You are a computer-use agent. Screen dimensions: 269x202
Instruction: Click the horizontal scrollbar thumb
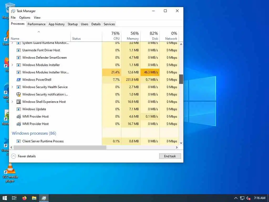[60, 148]
